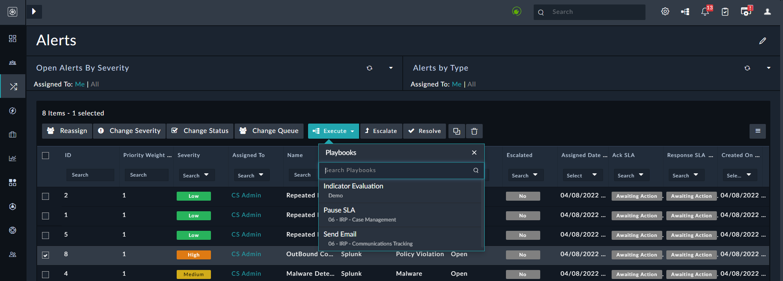
Task: Click the Escalate button
Action: click(381, 131)
